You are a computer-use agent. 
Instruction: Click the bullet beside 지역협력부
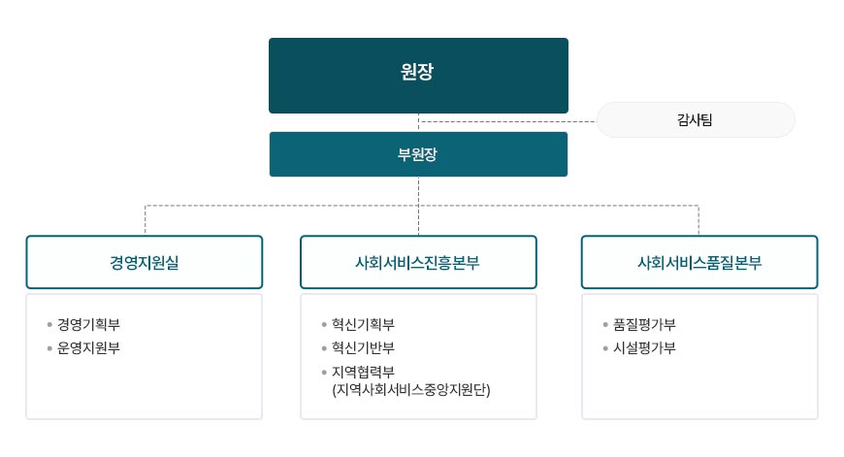(324, 372)
